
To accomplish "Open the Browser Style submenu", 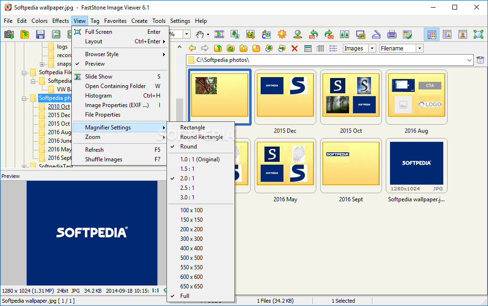I will pos(121,54).
